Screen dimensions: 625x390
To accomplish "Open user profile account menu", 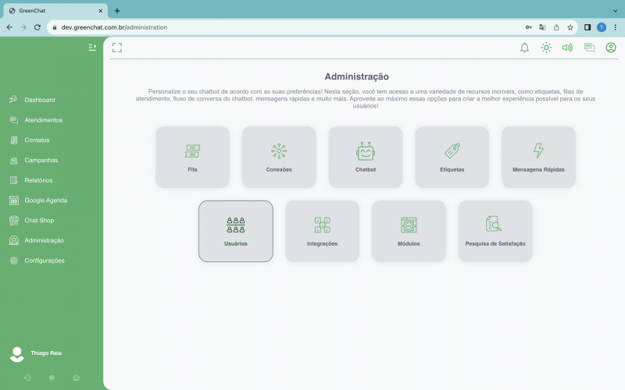I will click(x=611, y=48).
